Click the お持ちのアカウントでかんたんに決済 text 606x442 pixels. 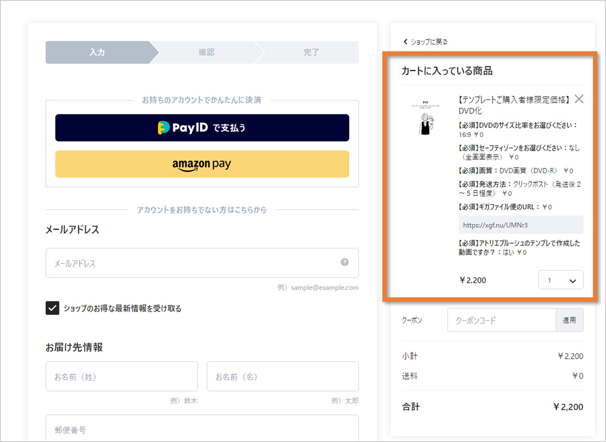[x=202, y=100]
